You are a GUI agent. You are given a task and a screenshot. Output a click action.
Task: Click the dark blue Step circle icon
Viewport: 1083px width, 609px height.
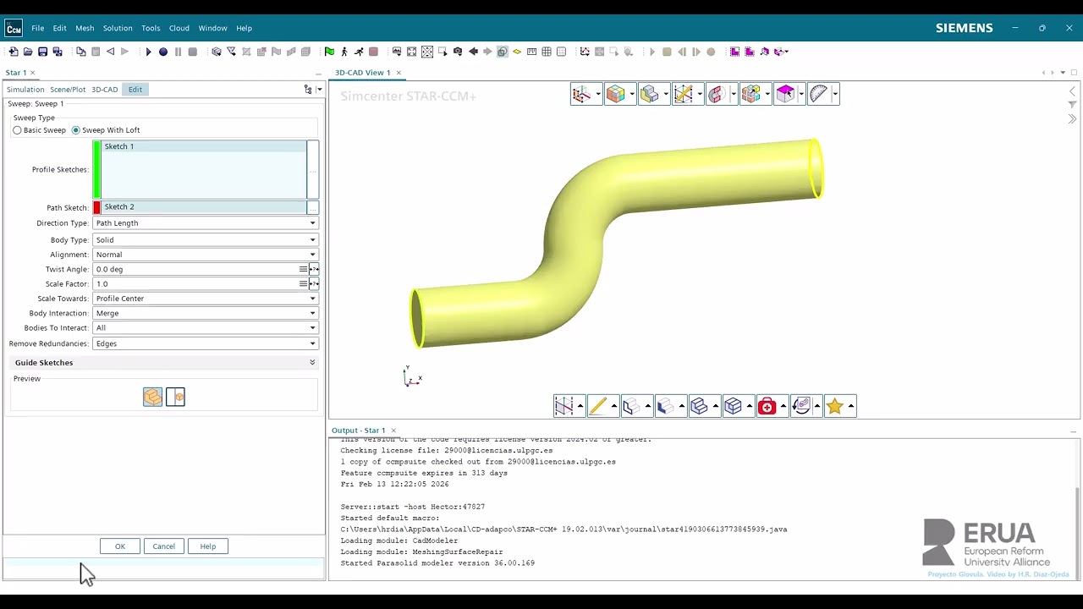pos(163,52)
